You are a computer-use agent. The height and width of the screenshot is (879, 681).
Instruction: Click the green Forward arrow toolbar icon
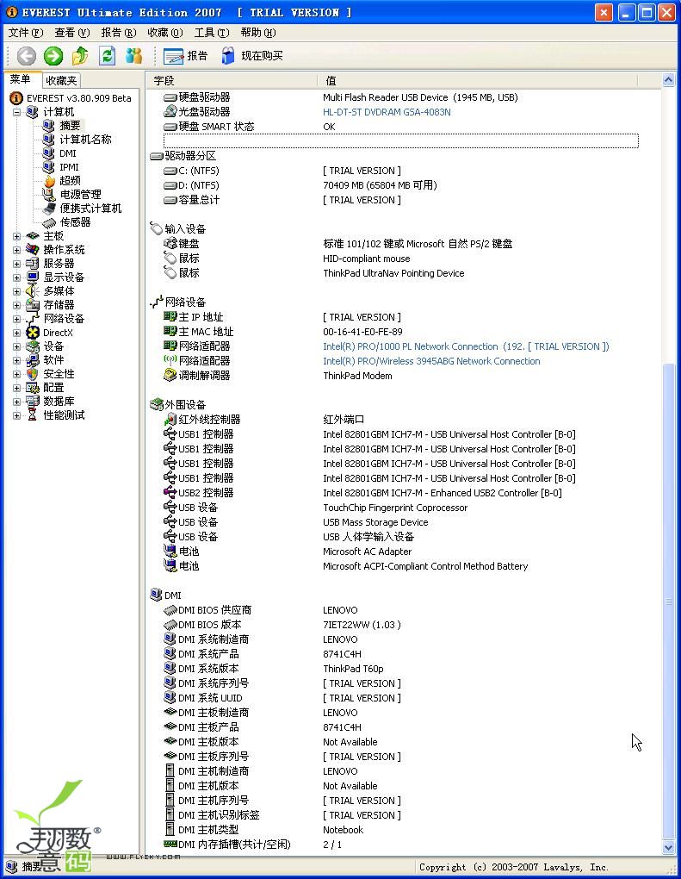53,55
